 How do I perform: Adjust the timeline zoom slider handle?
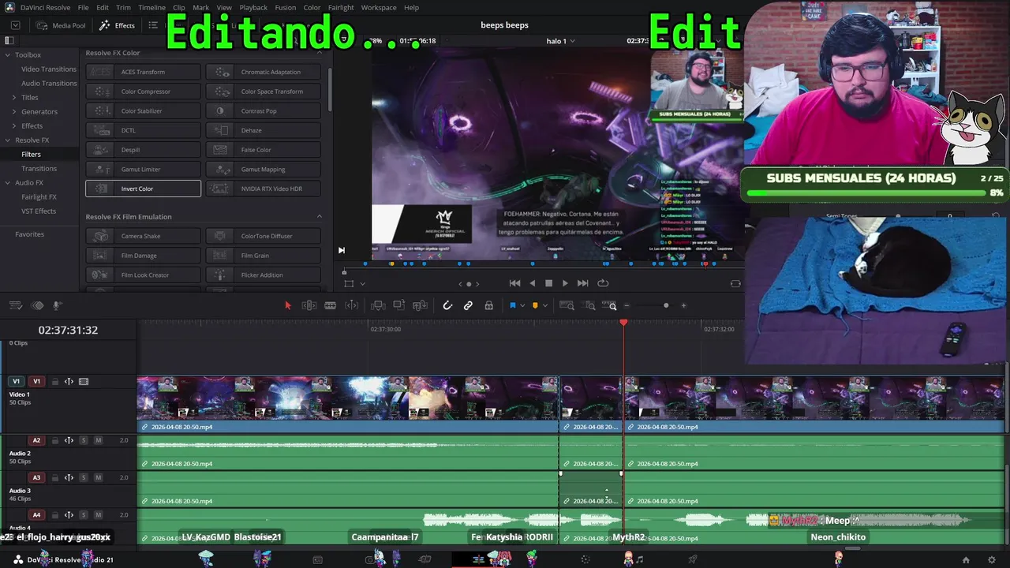(x=666, y=305)
